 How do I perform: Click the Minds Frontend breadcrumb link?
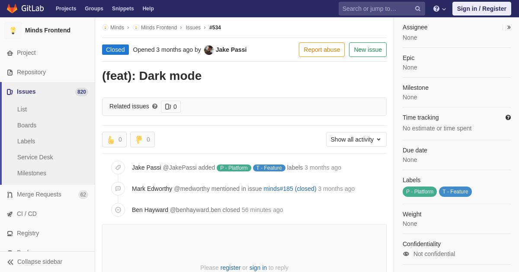[x=159, y=28]
